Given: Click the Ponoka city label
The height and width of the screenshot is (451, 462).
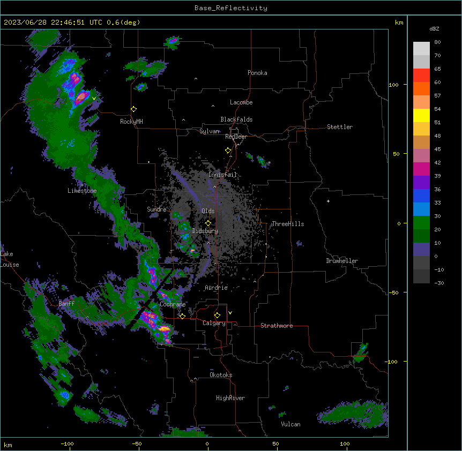Looking at the screenshot, I should [x=257, y=73].
